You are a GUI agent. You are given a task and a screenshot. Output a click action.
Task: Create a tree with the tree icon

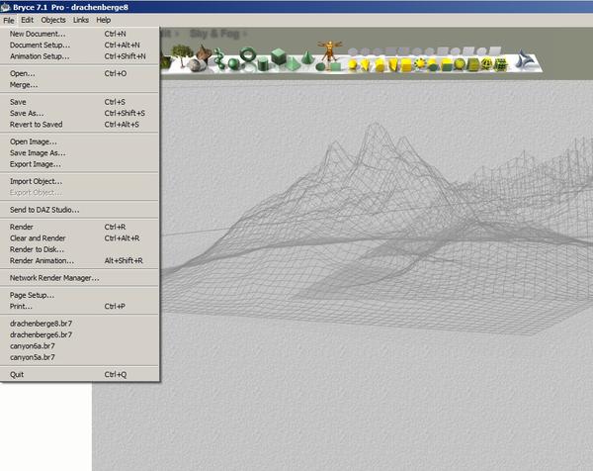point(182,54)
